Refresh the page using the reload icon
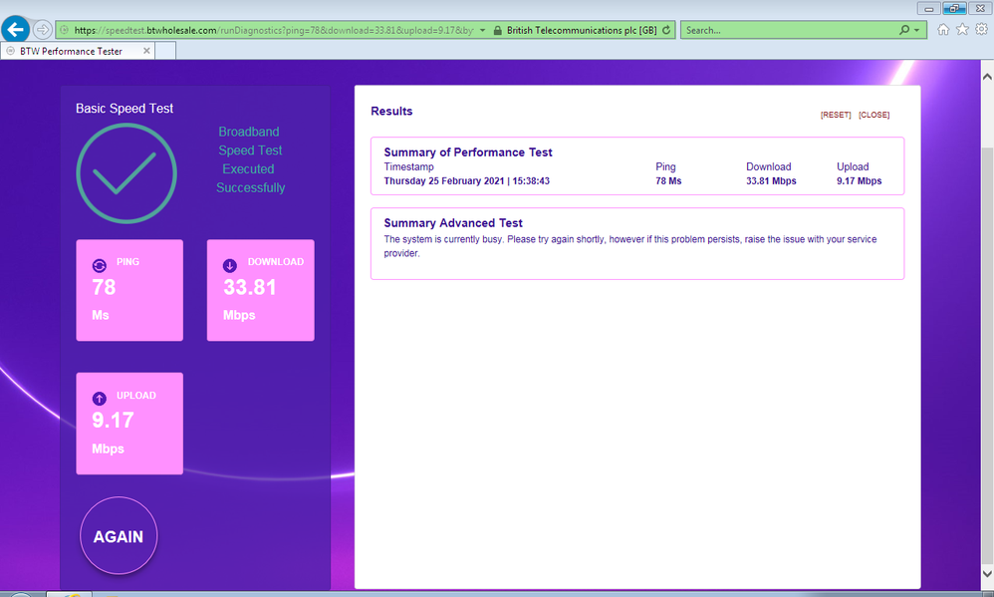Image resolution: width=994 pixels, height=597 pixels. [x=666, y=30]
